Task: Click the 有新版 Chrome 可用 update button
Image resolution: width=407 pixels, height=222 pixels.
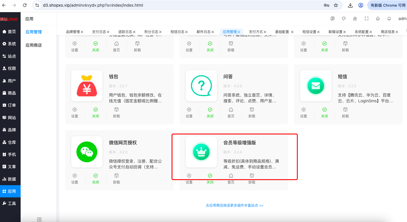Action: coord(388,5)
